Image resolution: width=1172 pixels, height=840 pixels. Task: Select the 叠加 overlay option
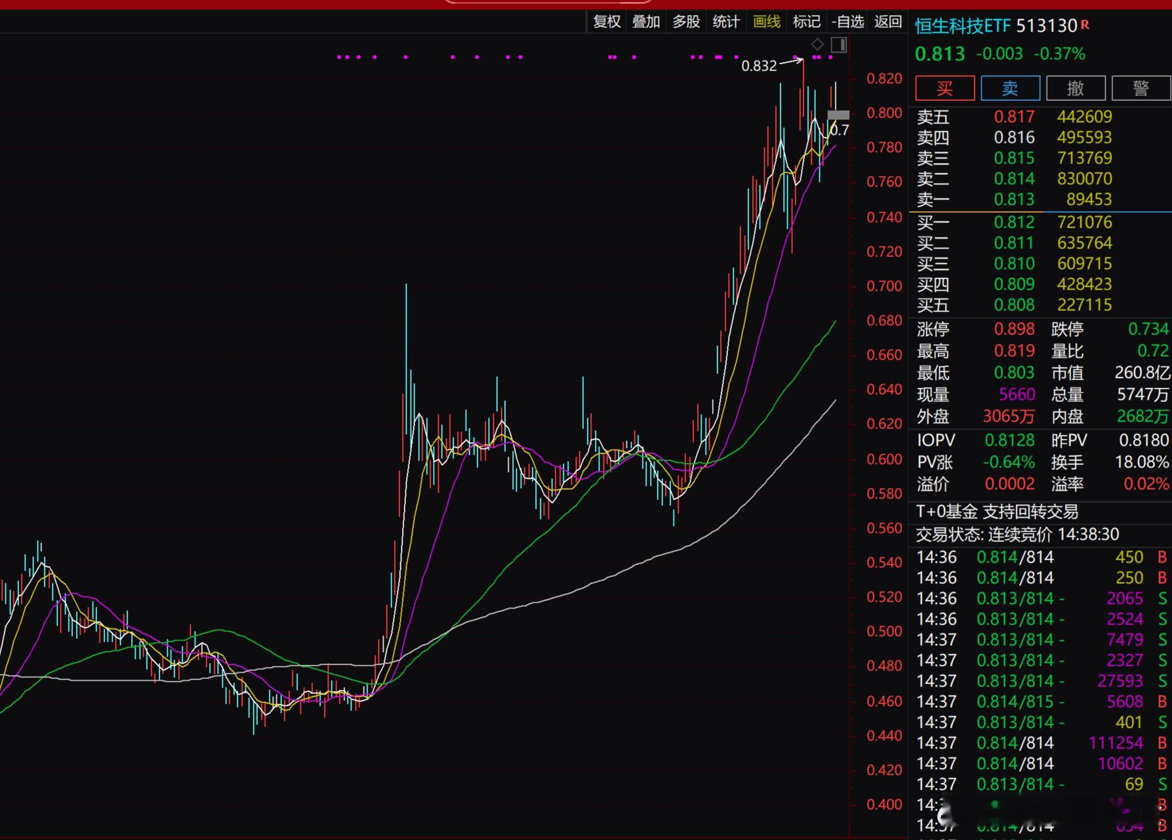tap(646, 22)
